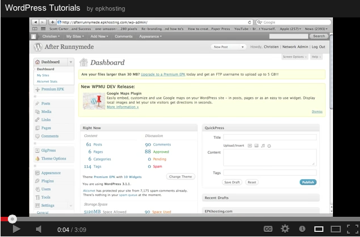Screen dimensions: 360x237
Task: Open the My Sites admin bar menu
Action: pos(75,36)
